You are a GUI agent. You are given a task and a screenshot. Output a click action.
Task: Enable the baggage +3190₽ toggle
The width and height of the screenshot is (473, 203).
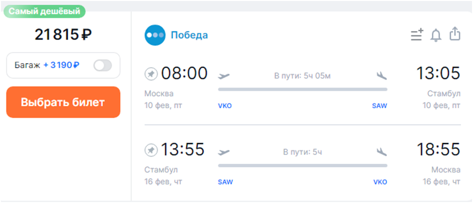103,65
